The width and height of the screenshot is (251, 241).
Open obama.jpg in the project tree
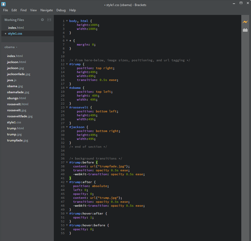[x=15, y=86]
